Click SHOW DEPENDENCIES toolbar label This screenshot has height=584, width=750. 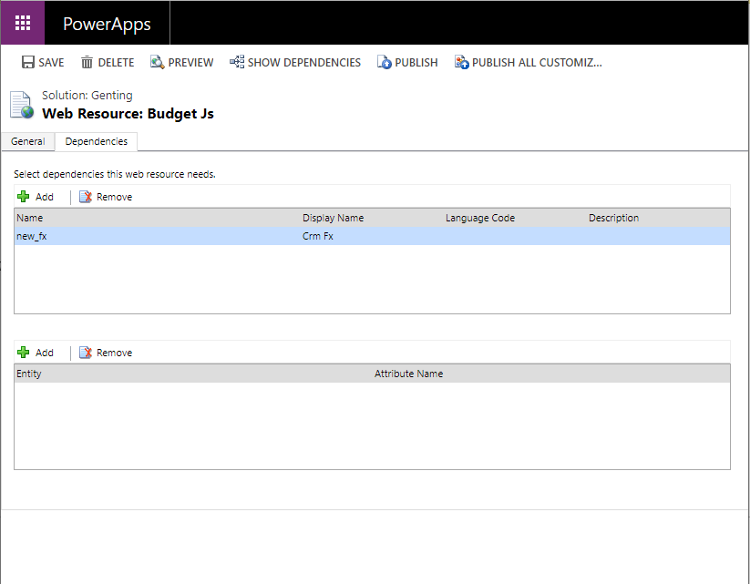(x=304, y=63)
